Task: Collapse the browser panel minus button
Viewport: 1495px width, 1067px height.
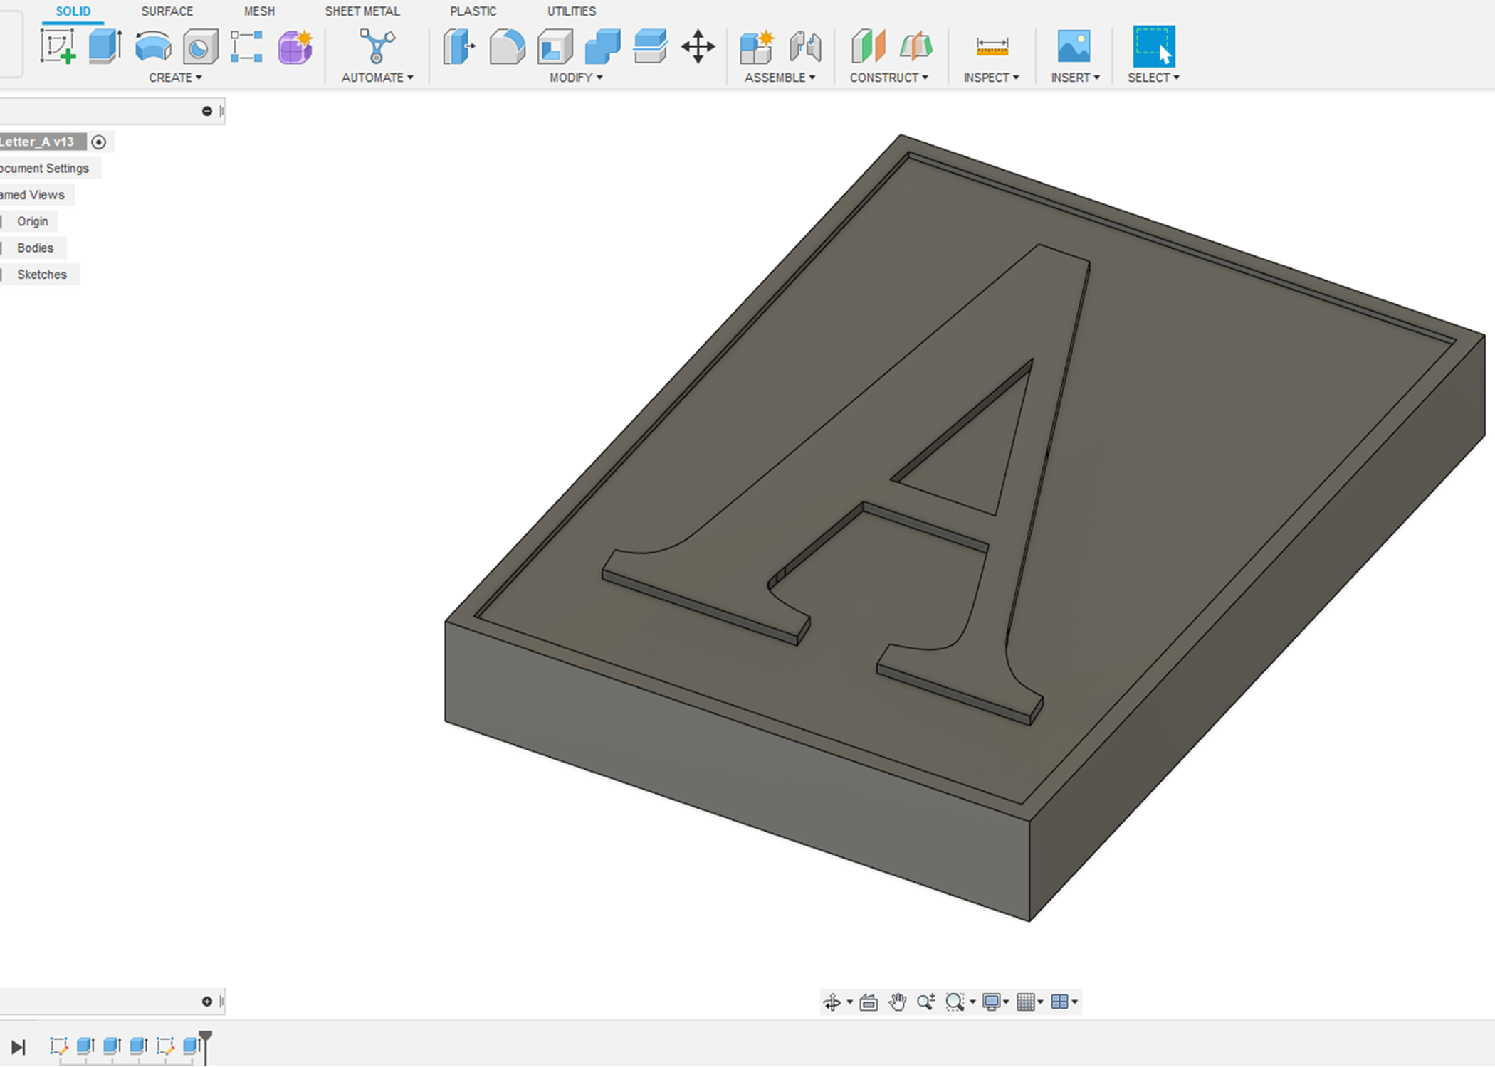Action: point(207,111)
